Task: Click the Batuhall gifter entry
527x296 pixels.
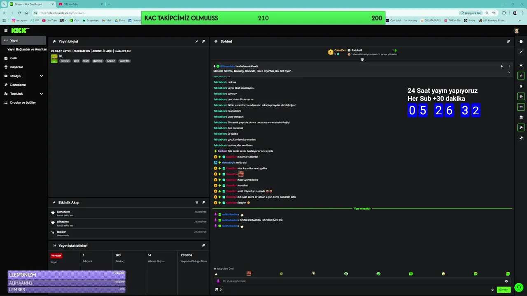Action: [357, 50]
